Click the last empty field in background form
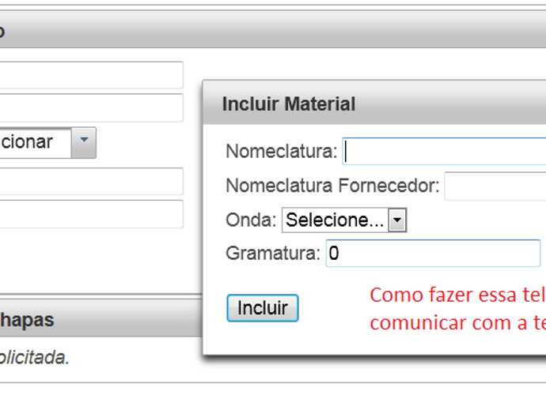The image size is (546, 395). [91, 214]
